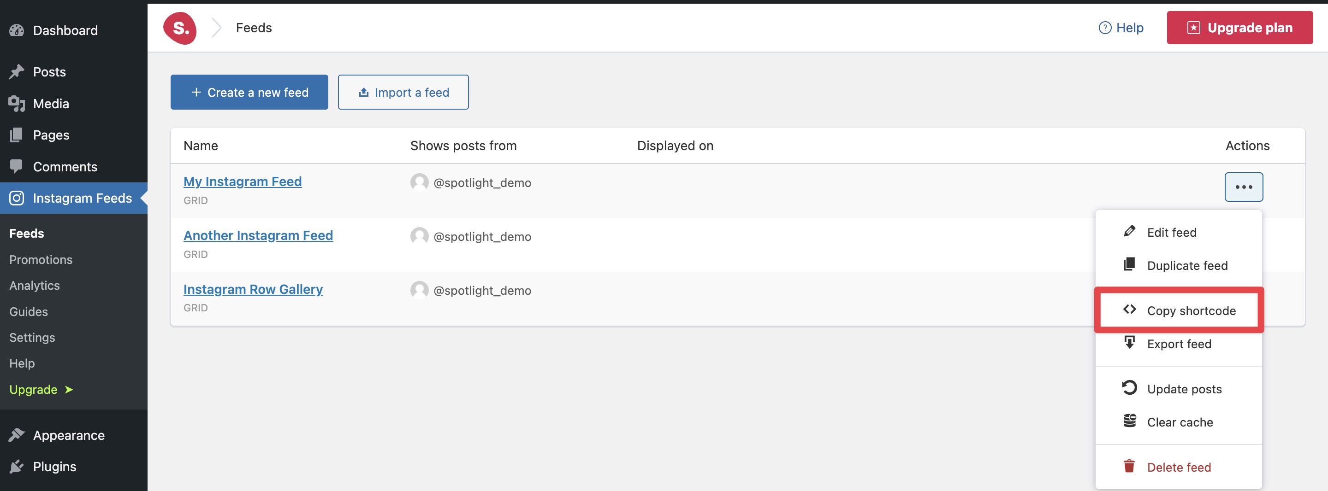Click the Comments speech bubble icon

(x=17, y=166)
